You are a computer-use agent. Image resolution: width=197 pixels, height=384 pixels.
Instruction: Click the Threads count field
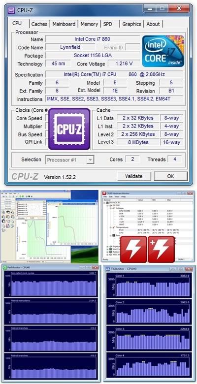click(175, 159)
